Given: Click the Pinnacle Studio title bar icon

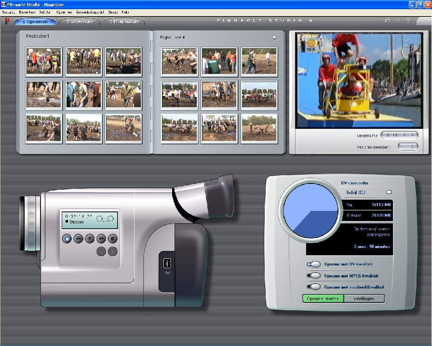Looking at the screenshot, I should 3,4.
